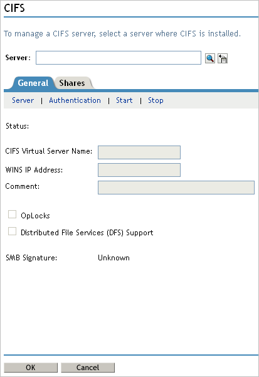Open the server object selector magnifier icon

[210, 58]
